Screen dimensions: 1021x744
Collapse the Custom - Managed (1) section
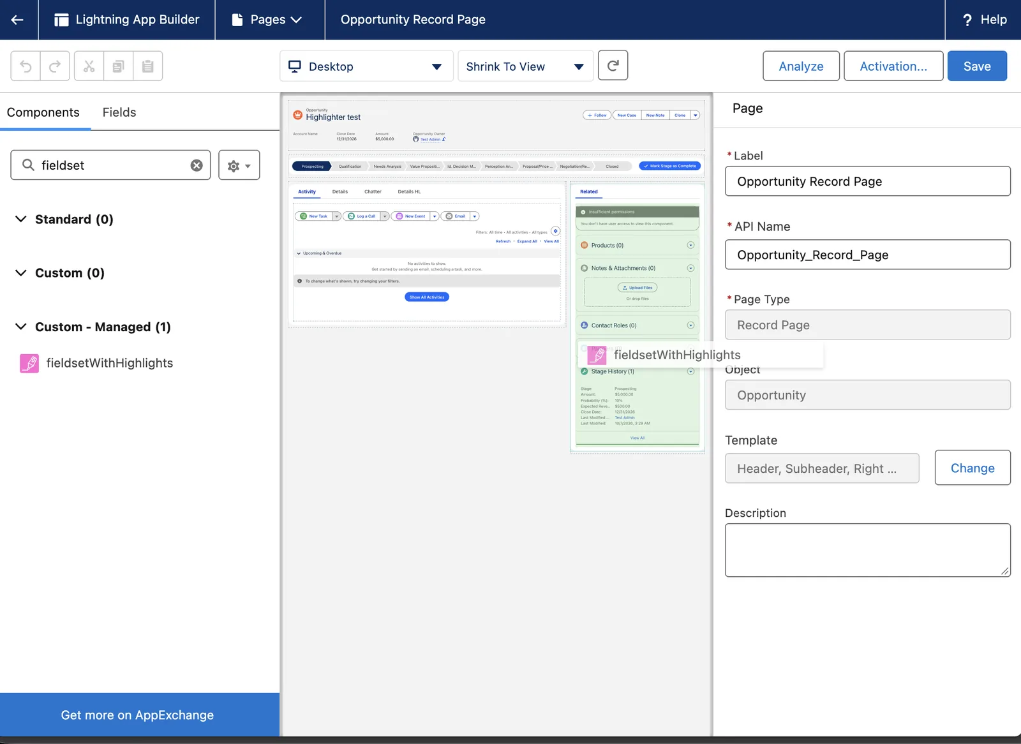21,327
